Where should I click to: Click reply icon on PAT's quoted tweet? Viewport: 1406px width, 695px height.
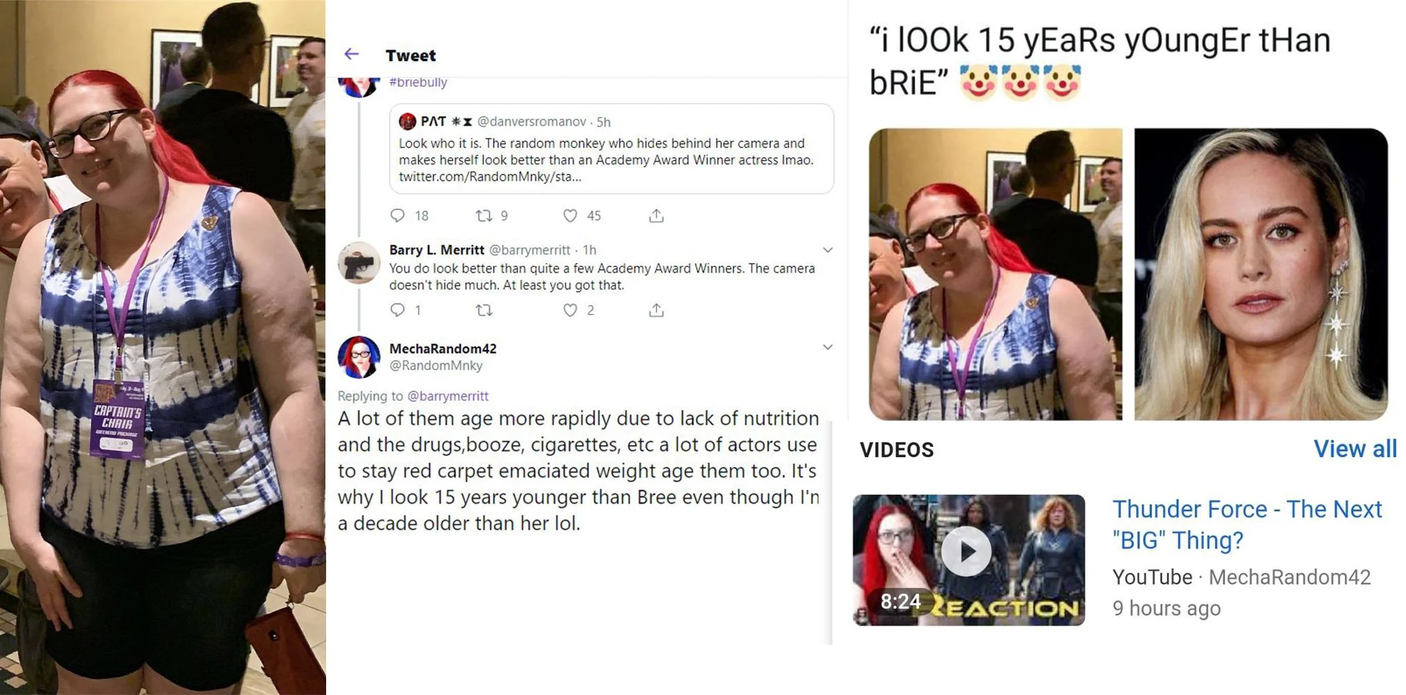[398, 216]
